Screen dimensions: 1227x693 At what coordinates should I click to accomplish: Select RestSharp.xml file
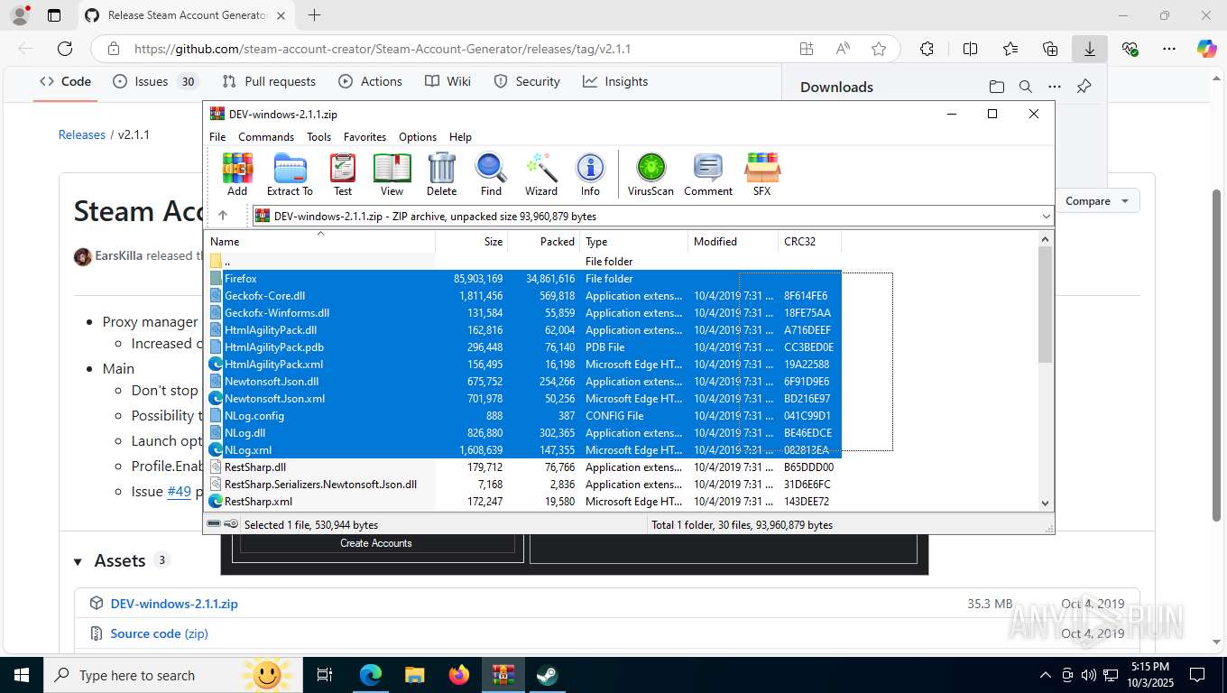pyautogui.click(x=524, y=502)
